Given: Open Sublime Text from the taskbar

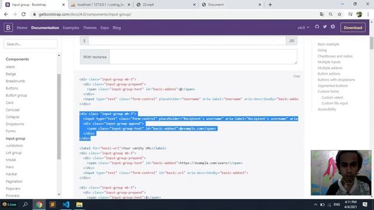Looking at the screenshot, I should [53, 205].
